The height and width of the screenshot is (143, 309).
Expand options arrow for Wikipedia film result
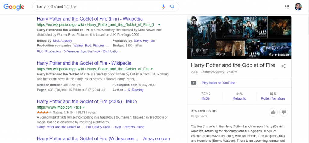pos(159,25)
